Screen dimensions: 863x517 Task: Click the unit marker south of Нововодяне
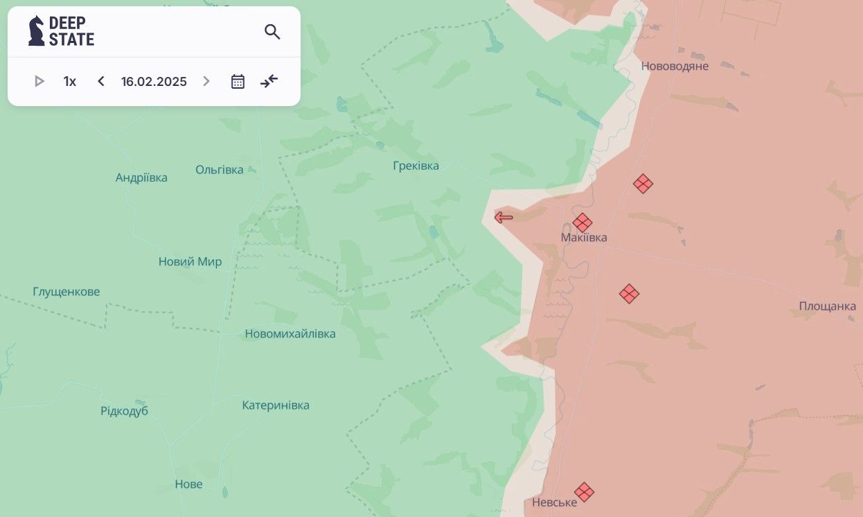643,184
